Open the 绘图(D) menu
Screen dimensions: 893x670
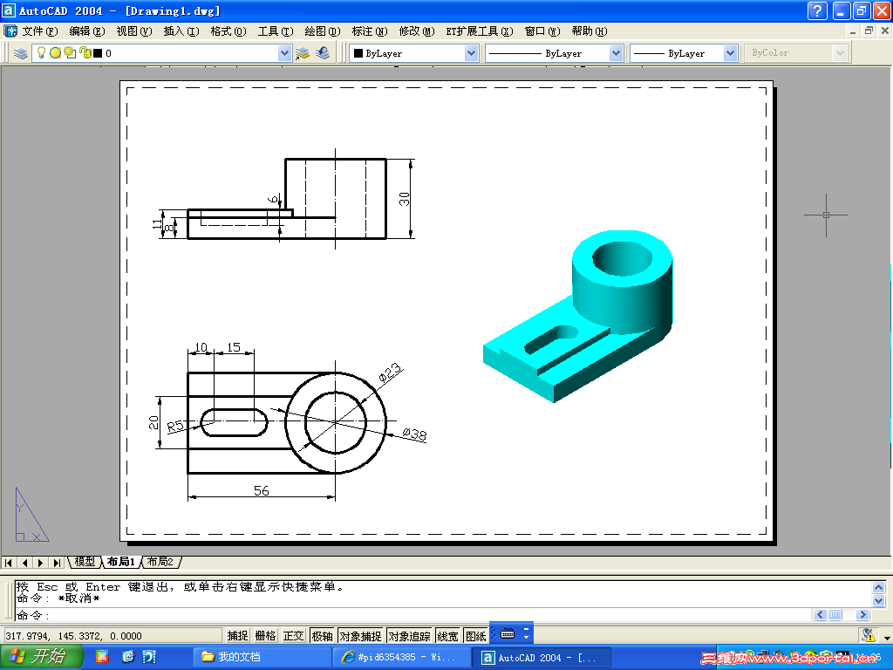(x=323, y=31)
